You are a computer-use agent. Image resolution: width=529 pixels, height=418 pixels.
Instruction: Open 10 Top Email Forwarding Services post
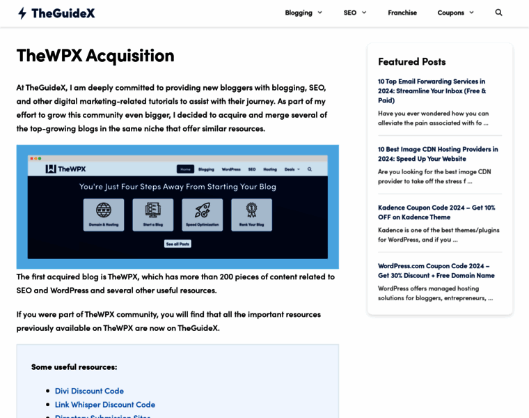coord(432,91)
